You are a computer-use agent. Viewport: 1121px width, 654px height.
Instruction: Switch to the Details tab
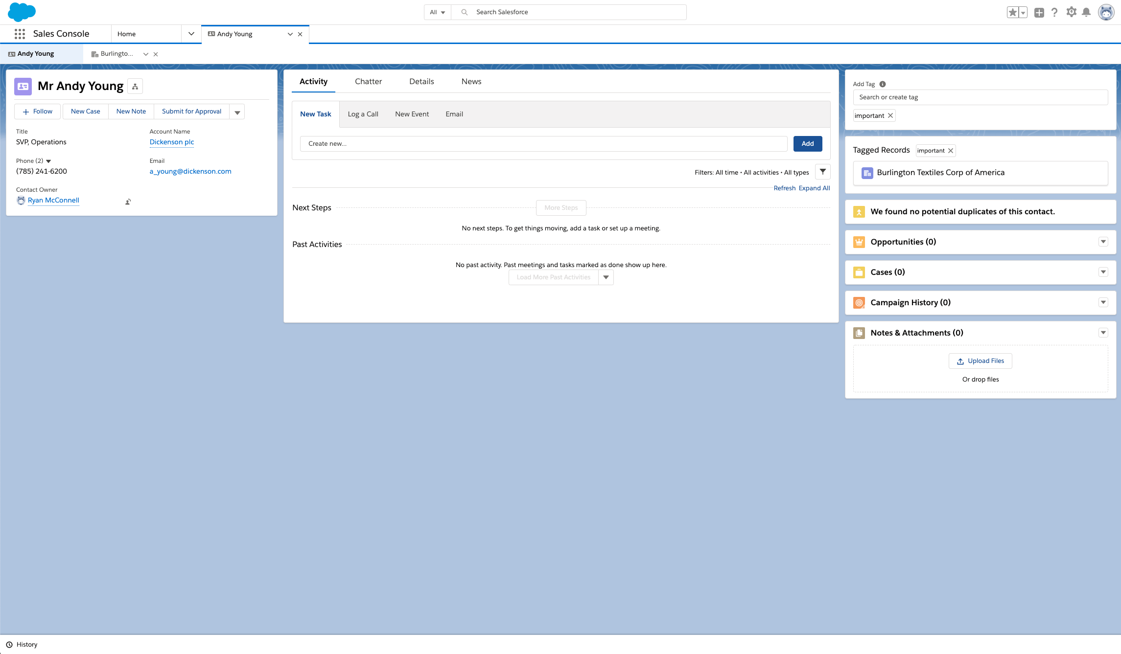(x=421, y=82)
